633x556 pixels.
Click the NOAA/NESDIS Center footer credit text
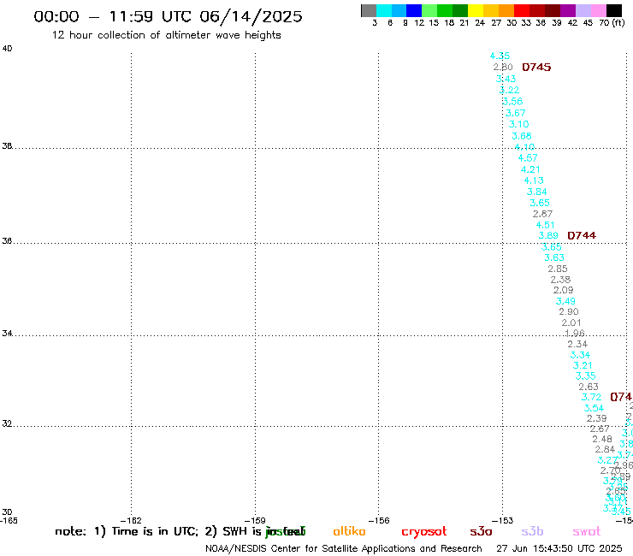click(x=344, y=549)
